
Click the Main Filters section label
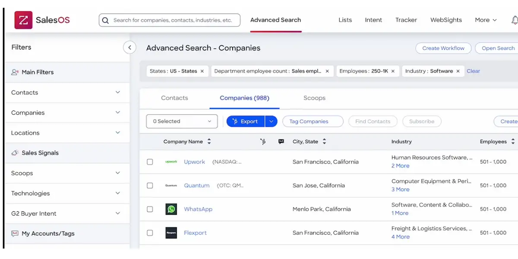pos(38,72)
